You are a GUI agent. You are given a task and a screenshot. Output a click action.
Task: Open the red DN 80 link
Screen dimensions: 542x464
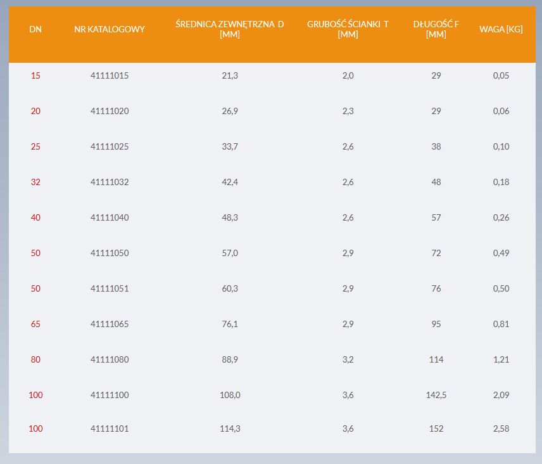click(x=35, y=359)
